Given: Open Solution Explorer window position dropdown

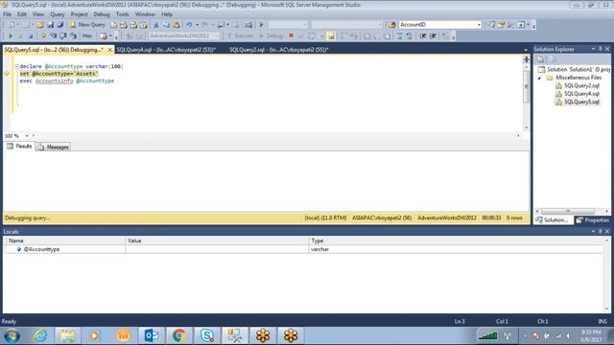Looking at the screenshot, I should pos(593,49).
